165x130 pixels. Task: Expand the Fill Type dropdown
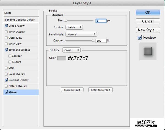pos(71,50)
